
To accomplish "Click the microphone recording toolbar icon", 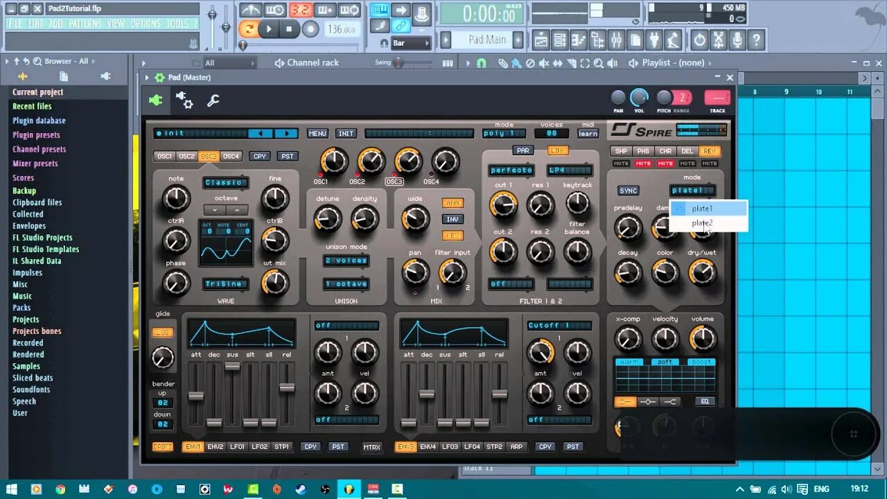I will click(738, 40).
